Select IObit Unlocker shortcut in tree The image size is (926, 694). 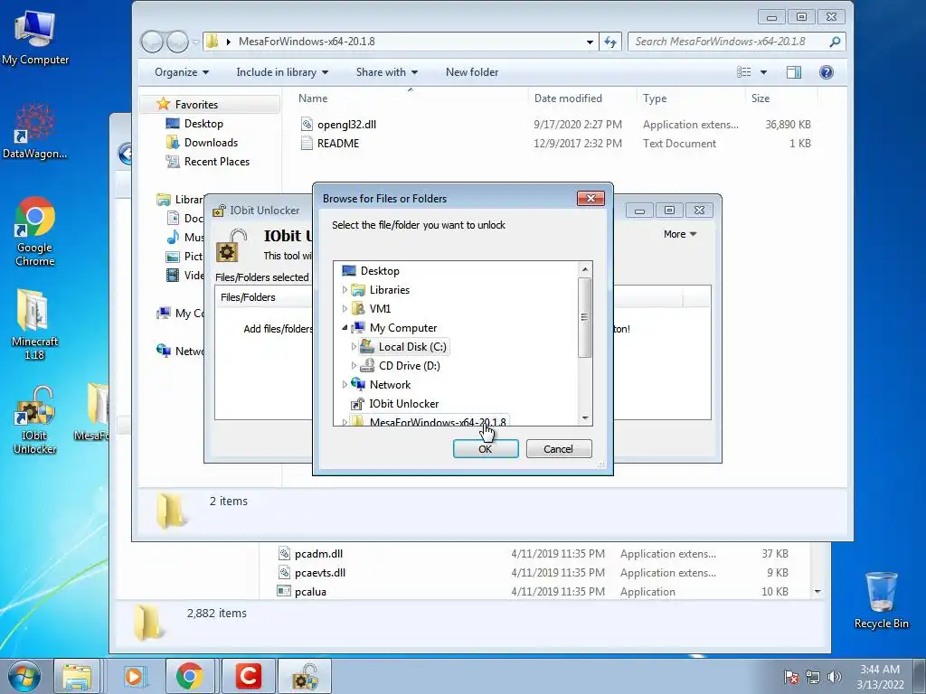pos(403,404)
